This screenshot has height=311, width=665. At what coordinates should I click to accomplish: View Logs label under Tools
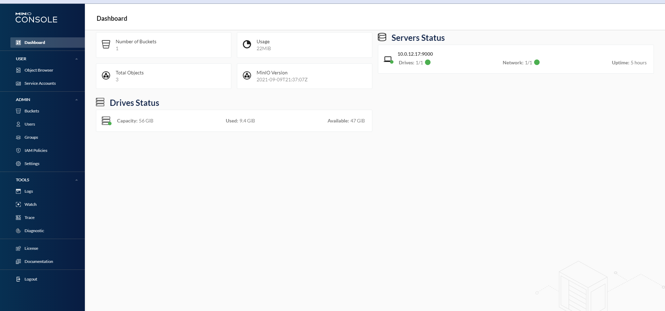coord(29,191)
